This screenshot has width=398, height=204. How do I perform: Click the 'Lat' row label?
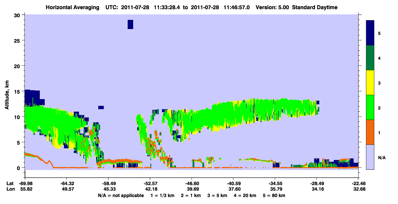(10, 184)
